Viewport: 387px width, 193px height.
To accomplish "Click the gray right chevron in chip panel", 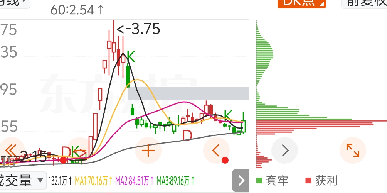I will (285, 150).
